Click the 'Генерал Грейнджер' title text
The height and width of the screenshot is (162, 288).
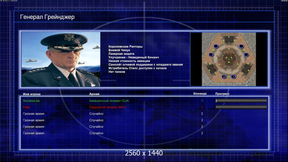coord(47,17)
